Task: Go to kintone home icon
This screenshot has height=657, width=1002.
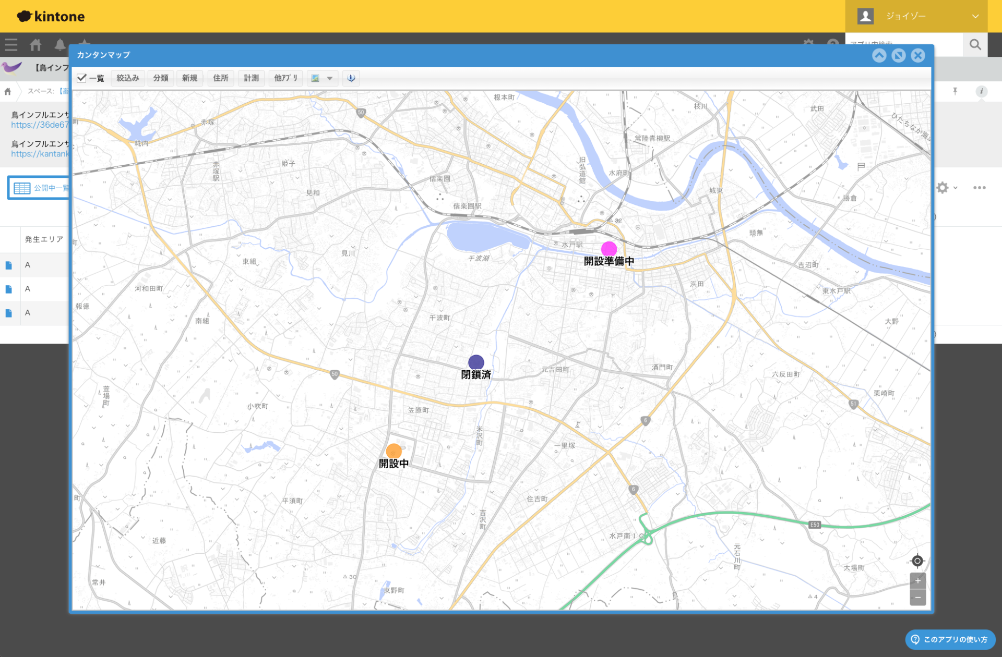Action: 35,45
